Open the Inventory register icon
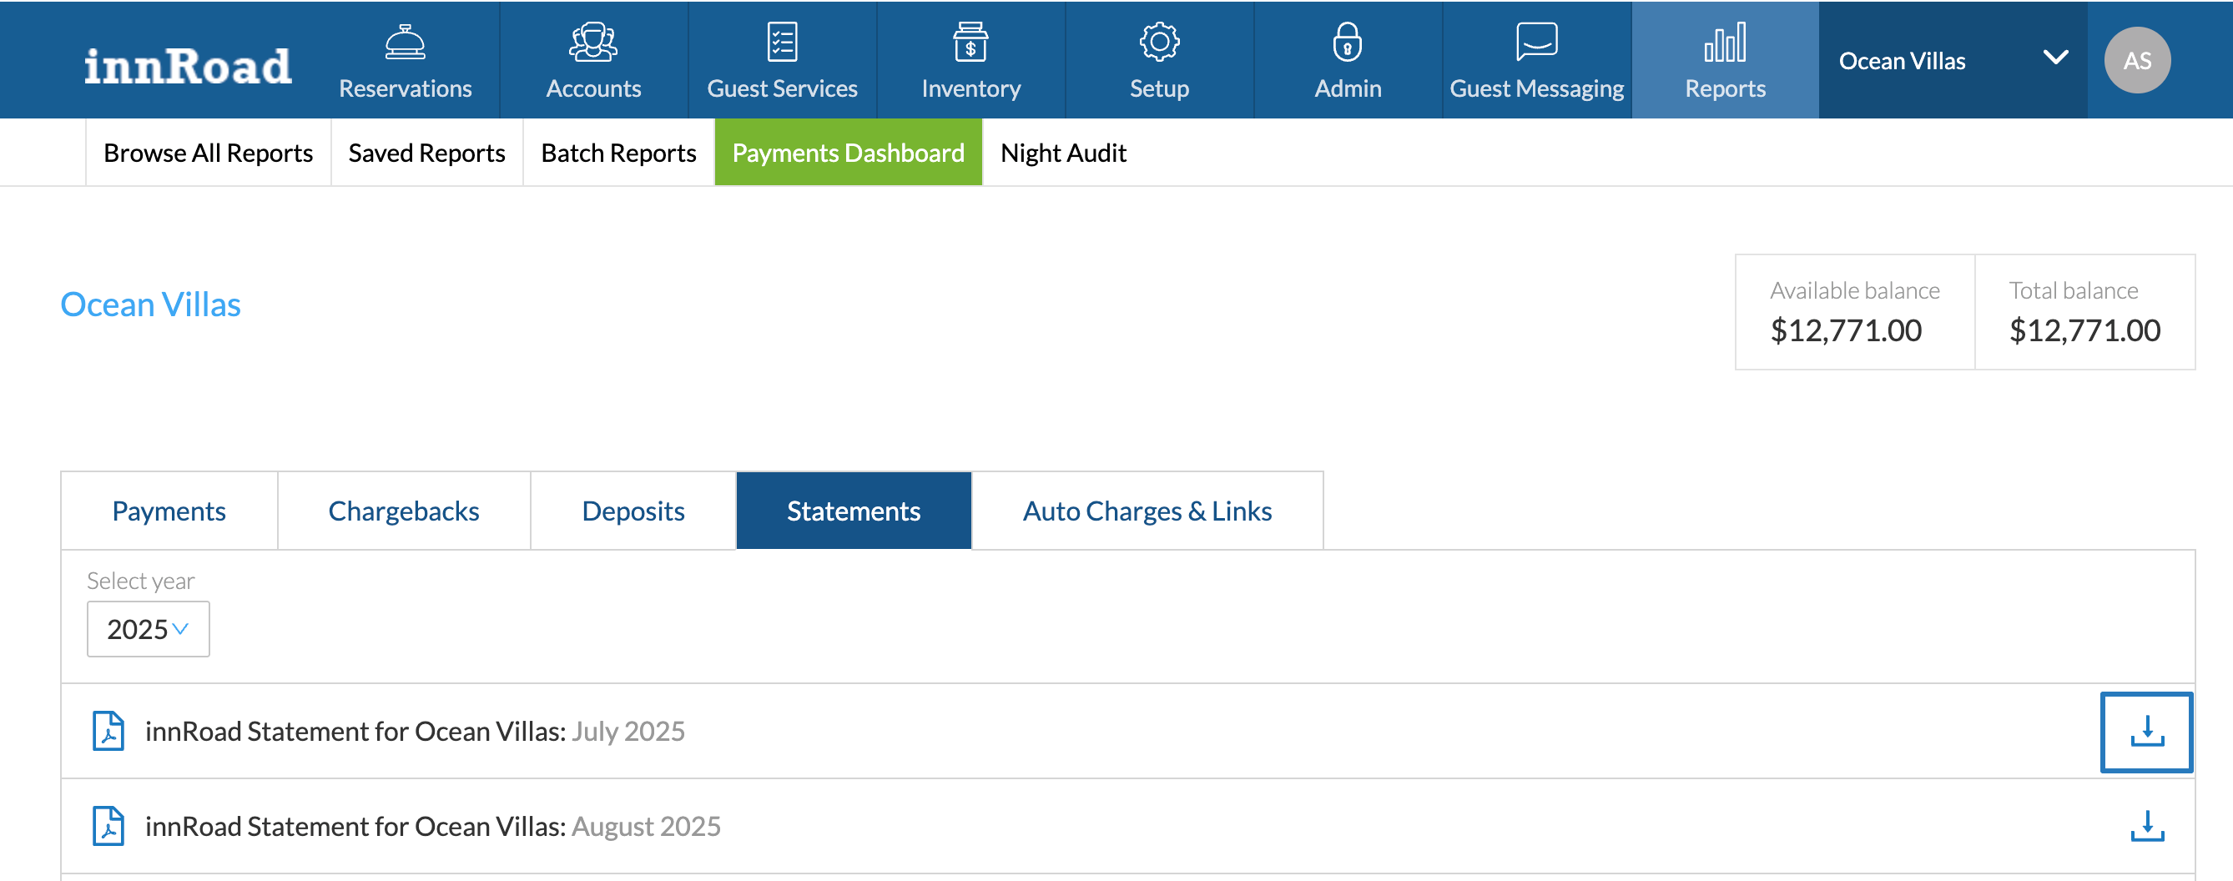This screenshot has width=2233, height=881. [970, 42]
